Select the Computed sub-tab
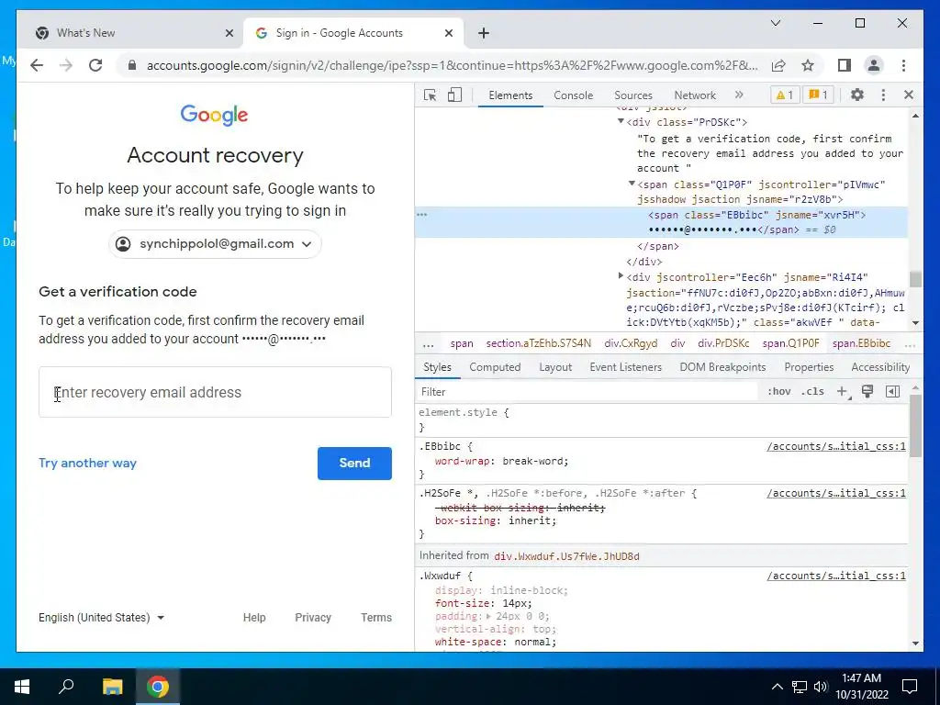This screenshot has height=705, width=940. 495,367
